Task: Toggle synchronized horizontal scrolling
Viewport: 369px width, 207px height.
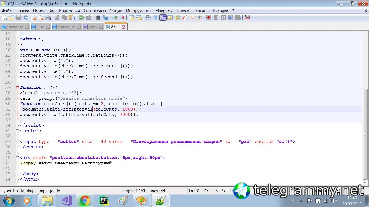Action: tap(139, 18)
